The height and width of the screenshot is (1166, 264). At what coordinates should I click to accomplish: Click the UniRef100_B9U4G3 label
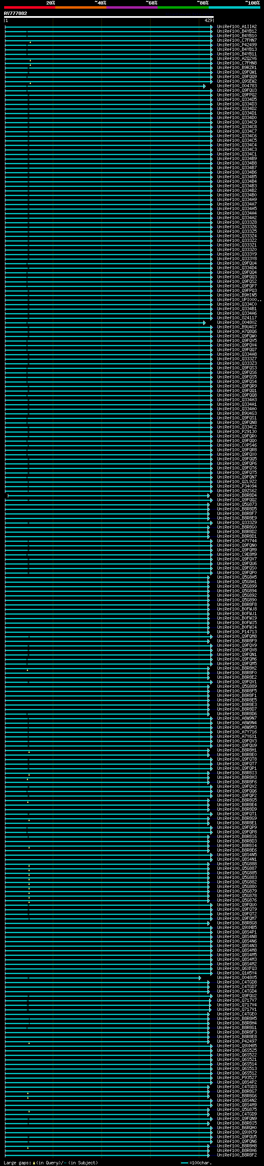point(237,414)
